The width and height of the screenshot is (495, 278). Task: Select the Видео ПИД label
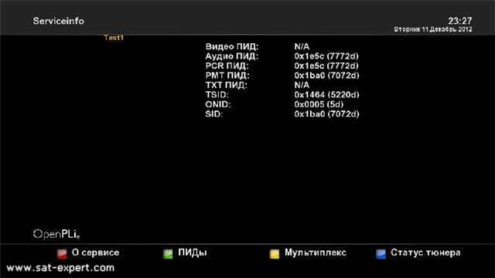pyautogui.click(x=232, y=46)
